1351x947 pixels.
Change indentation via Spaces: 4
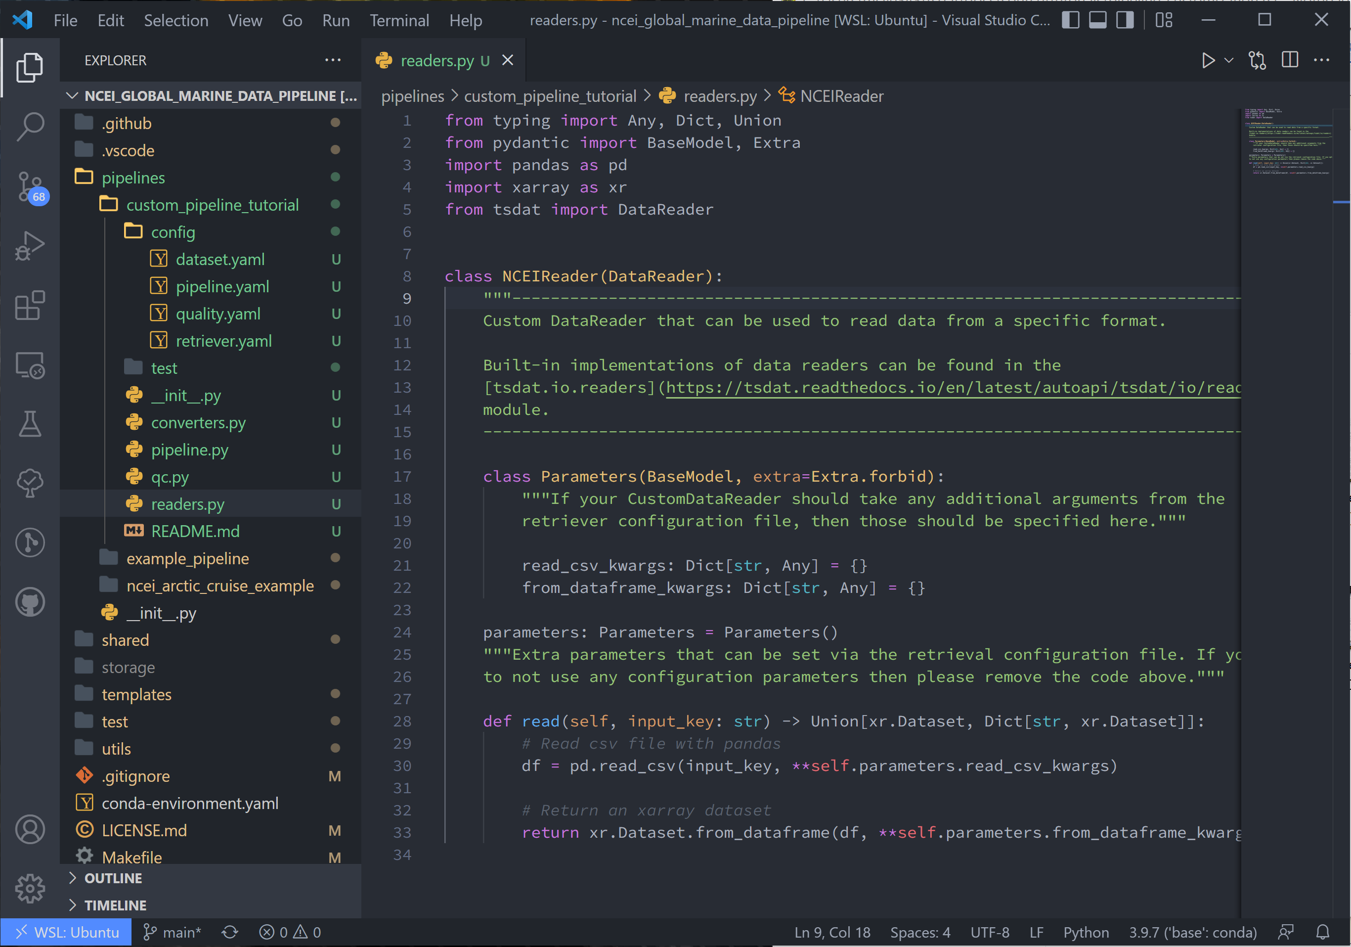pos(920,932)
